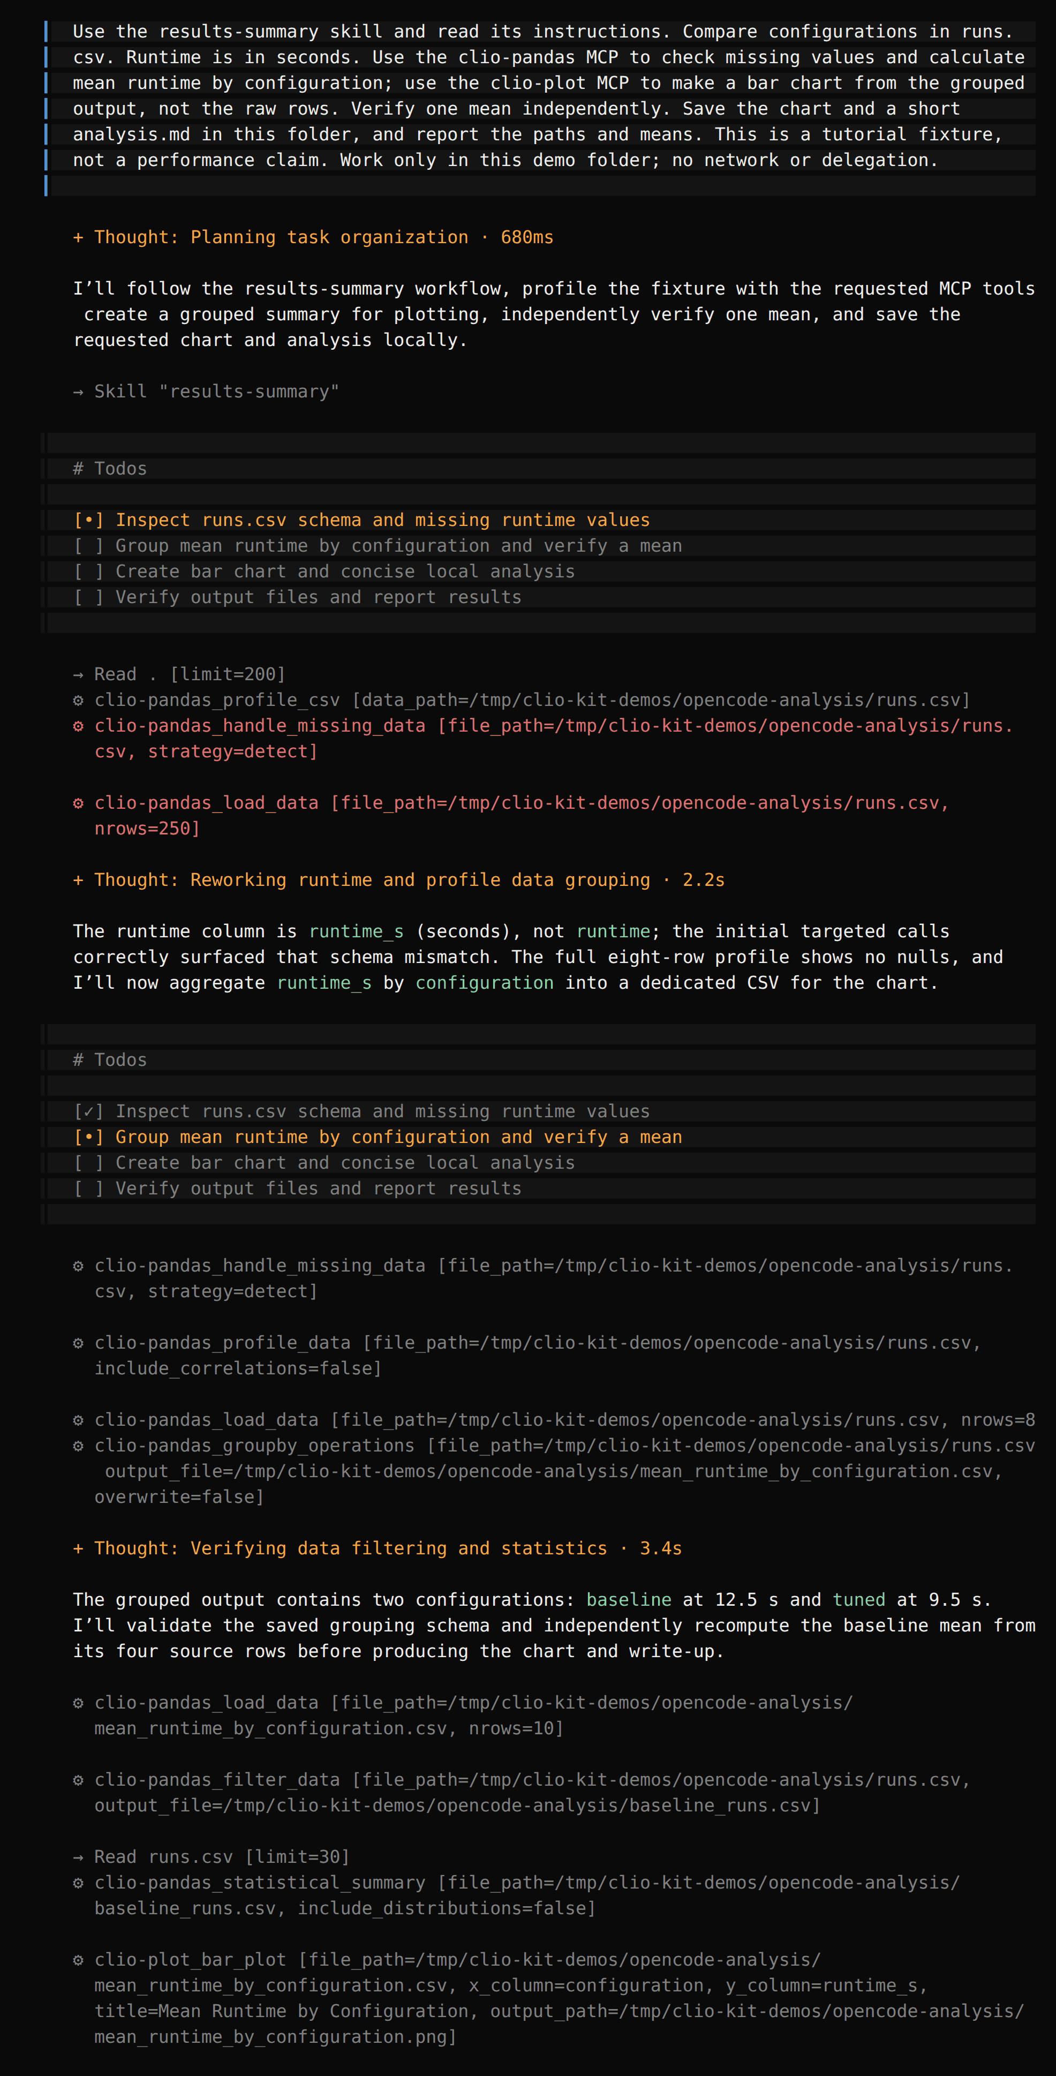This screenshot has width=1056, height=2076.
Task: Check the first Verify output files todo box
Action: [88, 597]
